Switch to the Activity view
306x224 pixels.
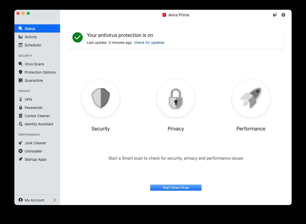pos(31,37)
